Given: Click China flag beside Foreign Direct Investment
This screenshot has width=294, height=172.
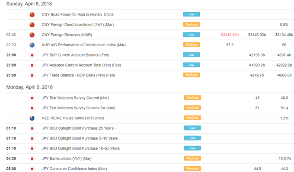Looking at the screenshot, I should [x=32, y=25].
